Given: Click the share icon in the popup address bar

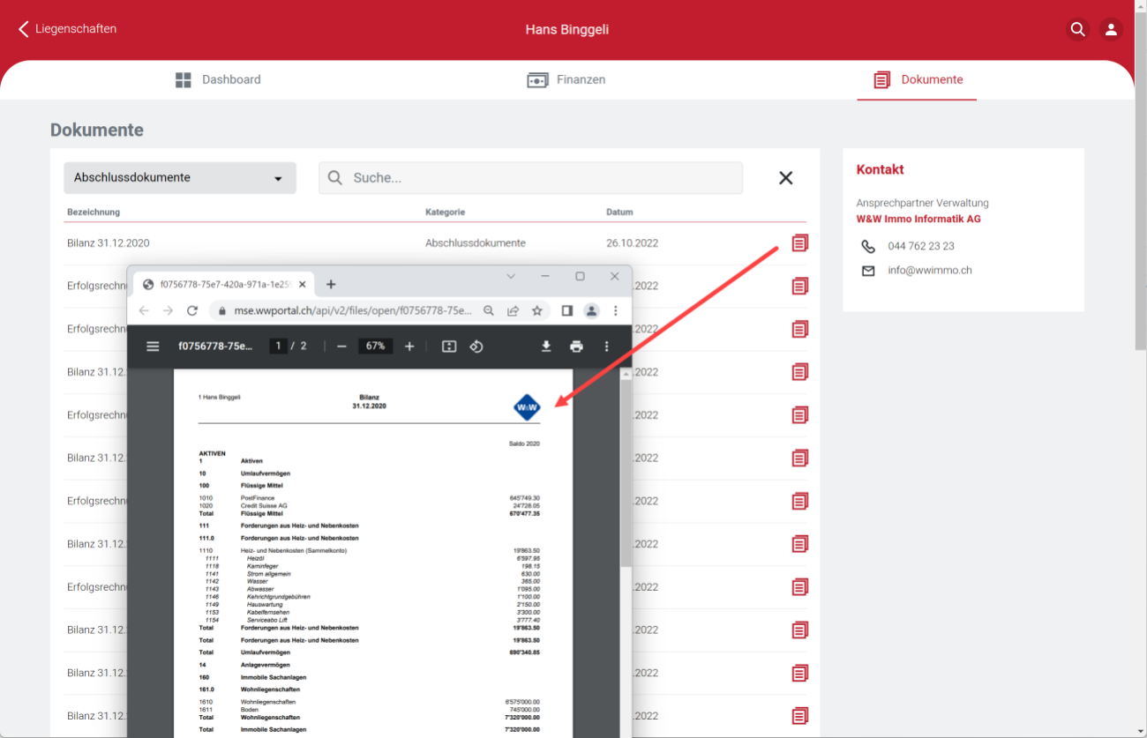Looking at the screenshot, I should coord(513,310).
